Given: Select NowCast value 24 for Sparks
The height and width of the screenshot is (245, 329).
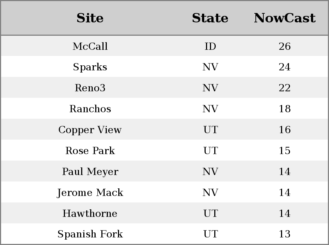Looking at the screenshot, I should click(285, 67).
